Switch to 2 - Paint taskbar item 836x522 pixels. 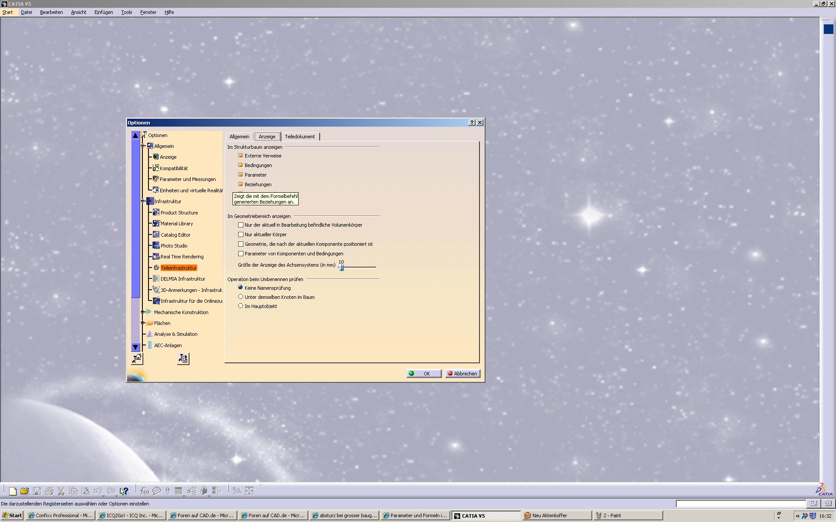628,515
